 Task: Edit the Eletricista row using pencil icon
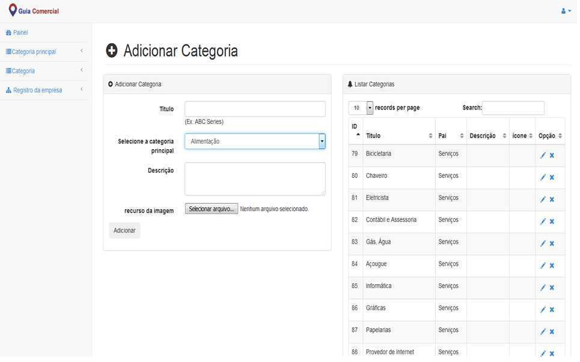click(543, 200)
